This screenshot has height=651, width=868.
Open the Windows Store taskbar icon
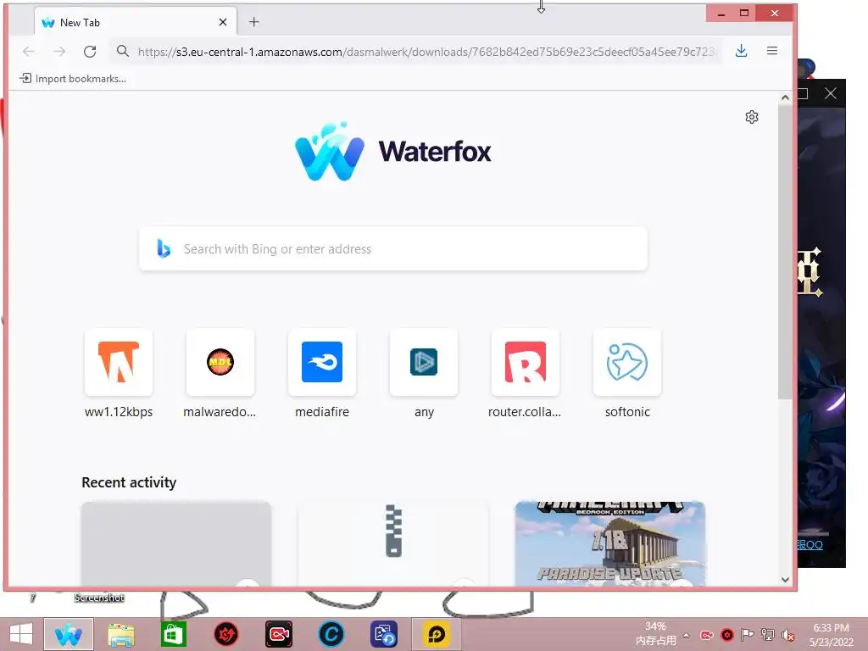(173, 634)
